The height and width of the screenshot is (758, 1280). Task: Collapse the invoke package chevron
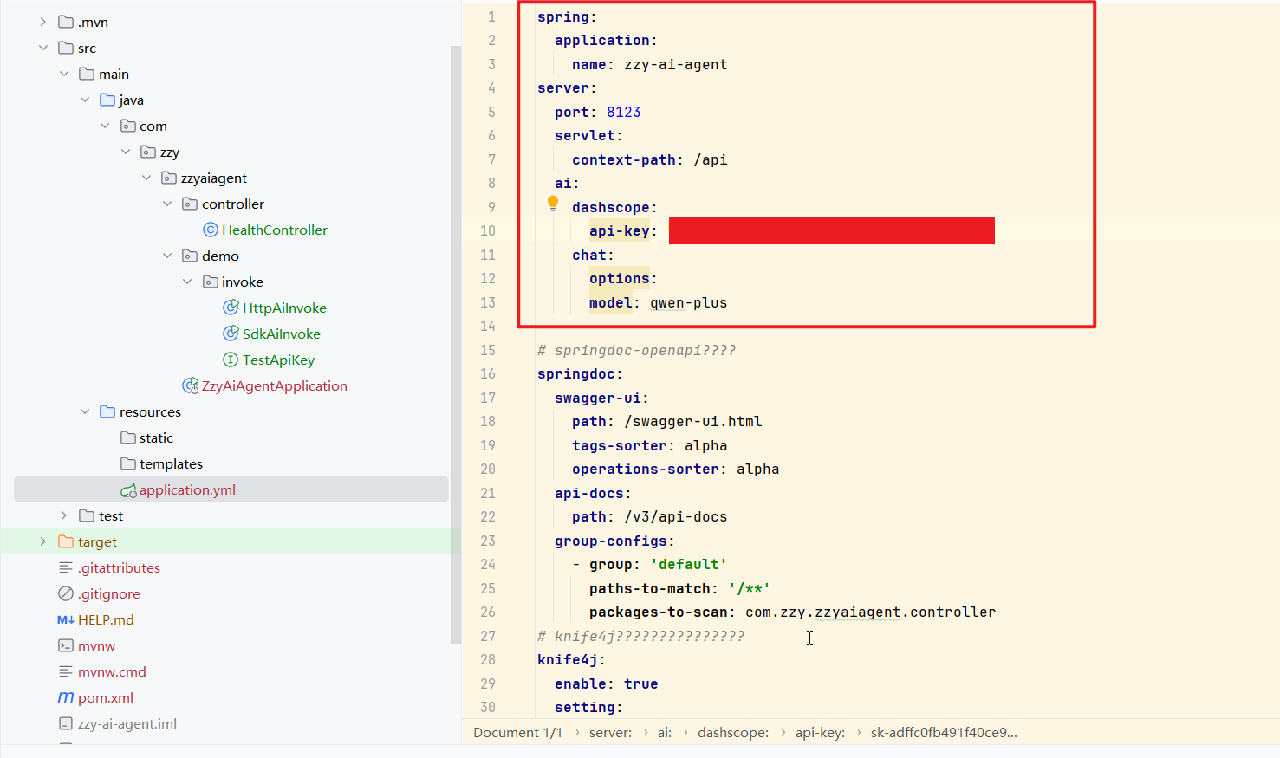tap(187, 282)
